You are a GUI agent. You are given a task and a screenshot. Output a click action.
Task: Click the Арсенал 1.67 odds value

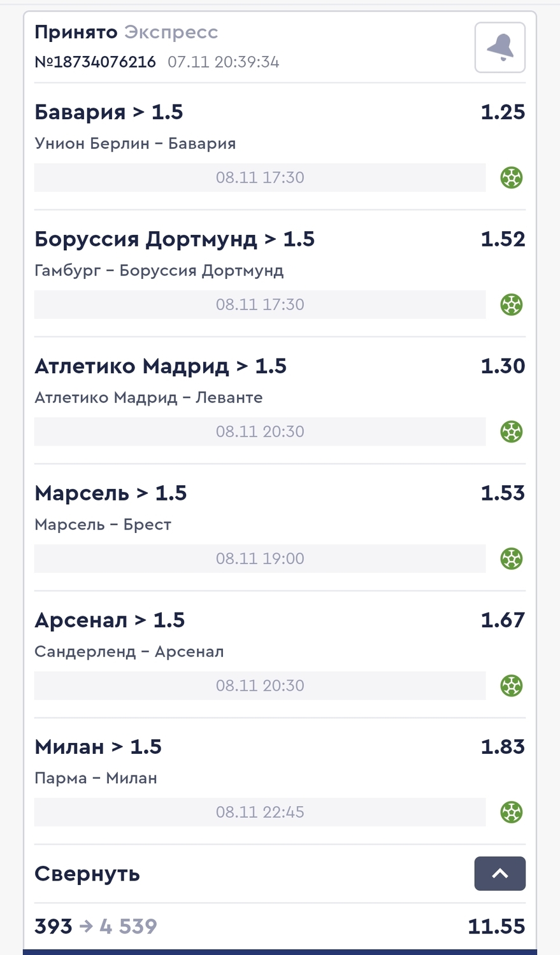[x=503, y=620]
